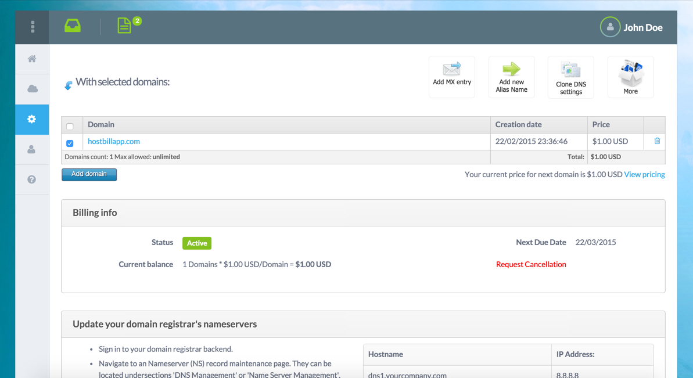Open the cloud section in sidebar
This screenshot has width=693, height=378.
[x=32, y=89]
